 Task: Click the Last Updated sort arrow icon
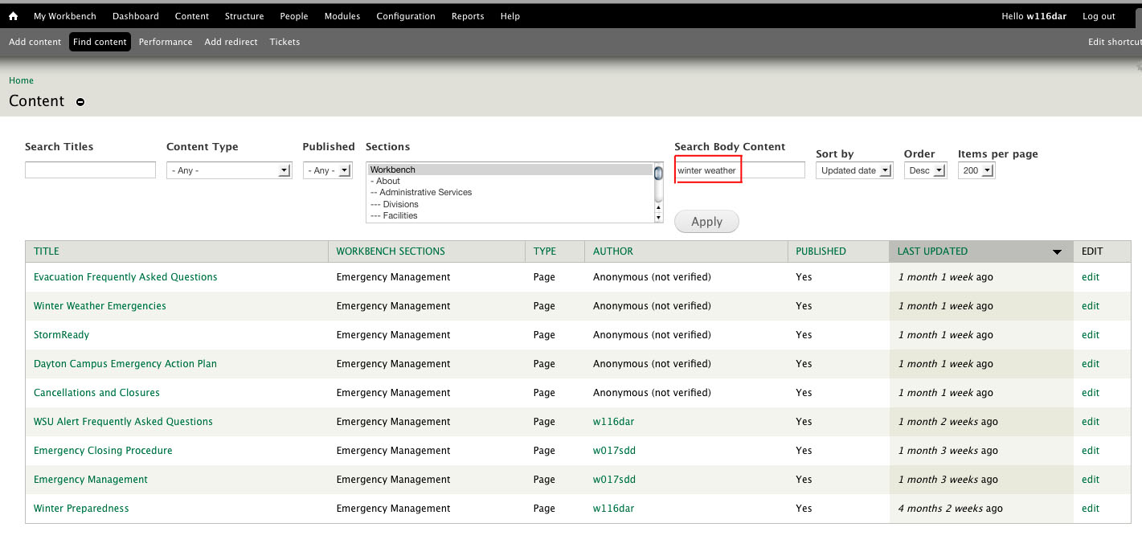click(1057, 252)
